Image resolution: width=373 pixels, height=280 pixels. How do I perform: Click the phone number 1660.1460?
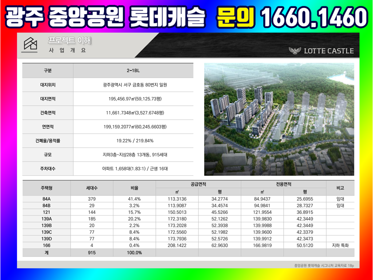click(314, 17)
